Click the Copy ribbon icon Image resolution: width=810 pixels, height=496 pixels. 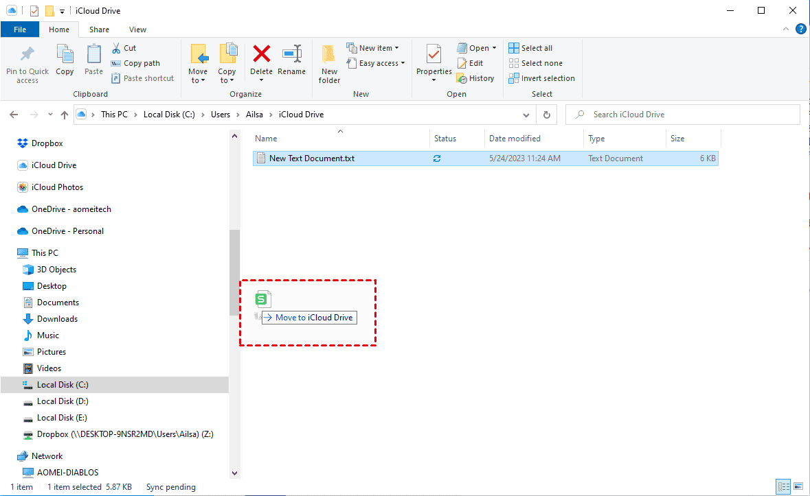pos(65,54)
